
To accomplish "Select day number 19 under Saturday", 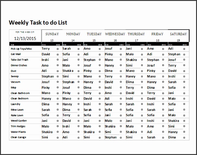I will point(178,40).
